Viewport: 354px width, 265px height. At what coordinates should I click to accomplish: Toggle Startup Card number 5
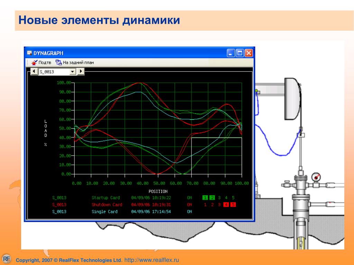[233, 198]
